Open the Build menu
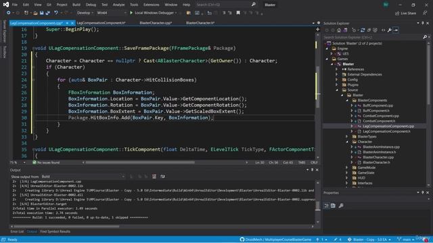433x243 pixels. (76, 5)
